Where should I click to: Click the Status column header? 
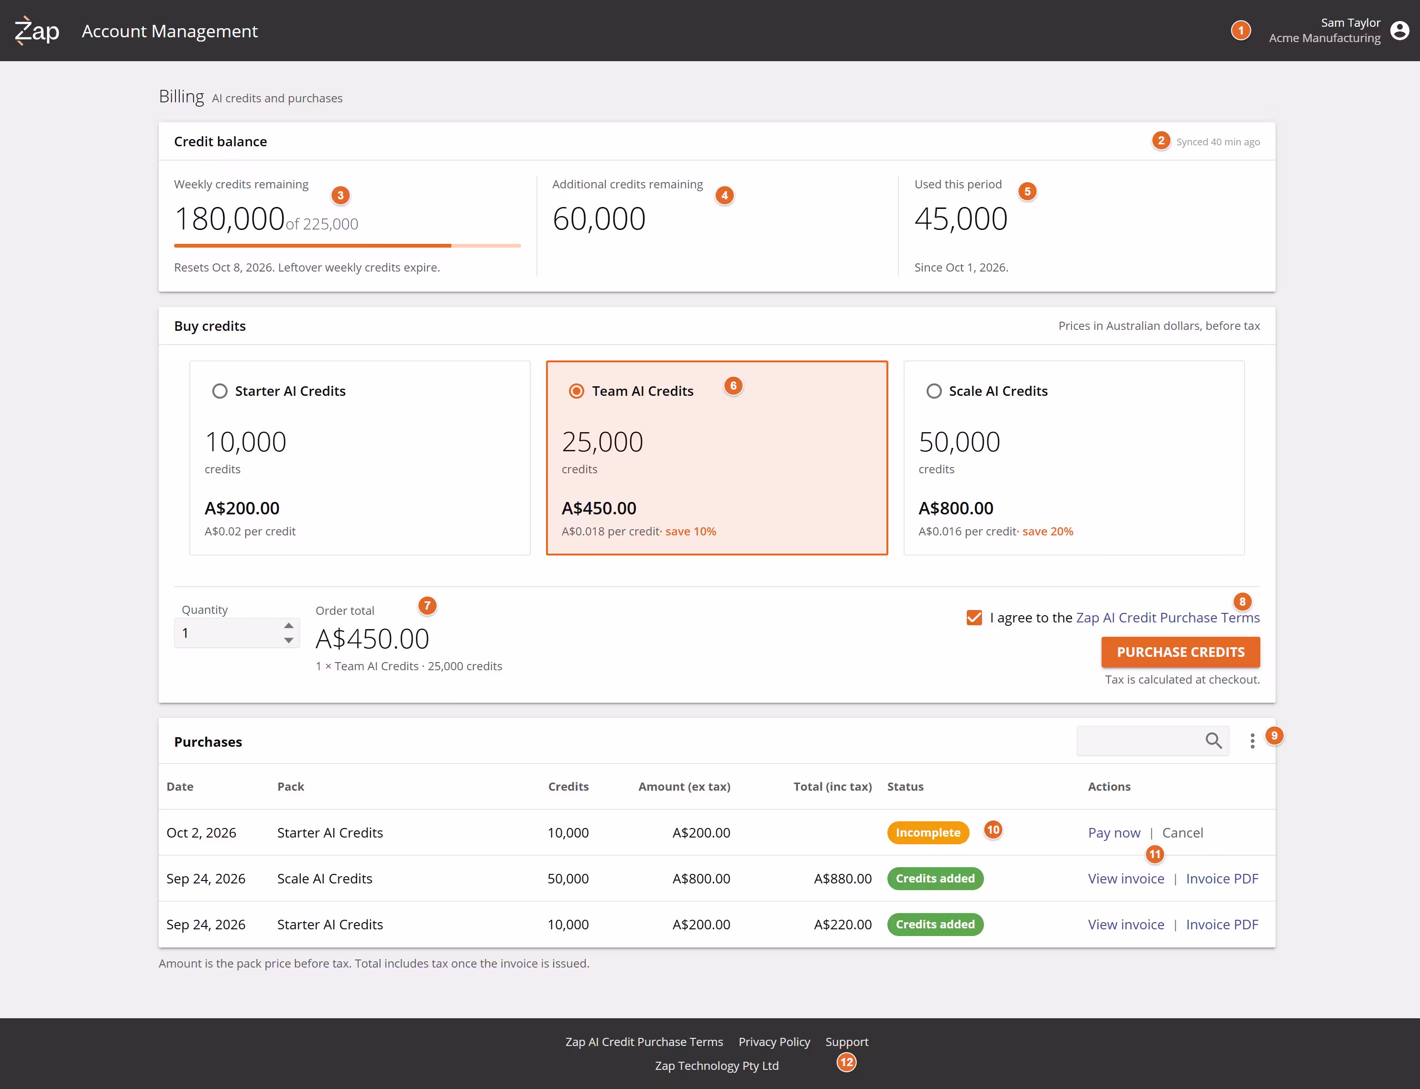905,786
